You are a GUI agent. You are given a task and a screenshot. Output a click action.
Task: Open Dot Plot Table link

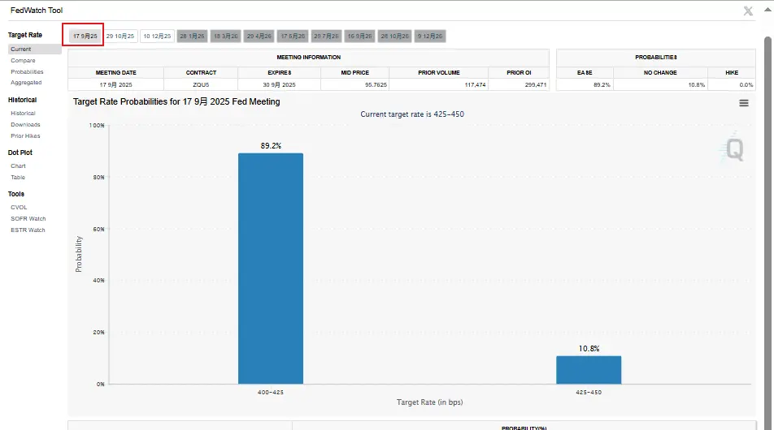coord(18,178)
